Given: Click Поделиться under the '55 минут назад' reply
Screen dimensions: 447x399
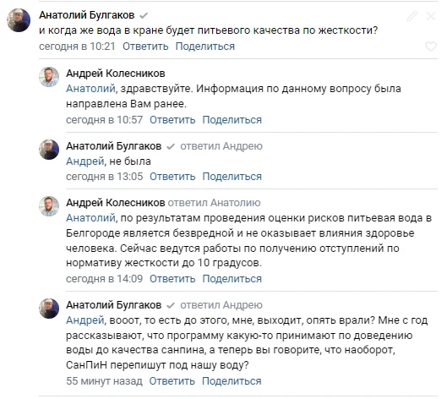Looking at the screenshot, I should point(232,381).
